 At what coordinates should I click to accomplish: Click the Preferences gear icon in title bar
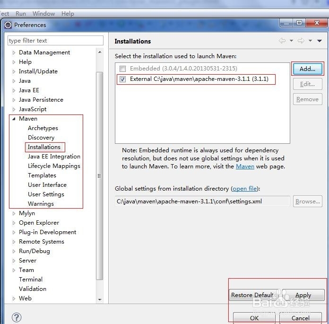coord(8,25)
